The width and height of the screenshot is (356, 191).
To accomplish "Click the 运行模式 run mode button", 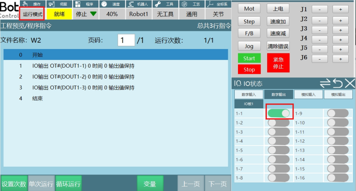I will click(x=32, y=14).
